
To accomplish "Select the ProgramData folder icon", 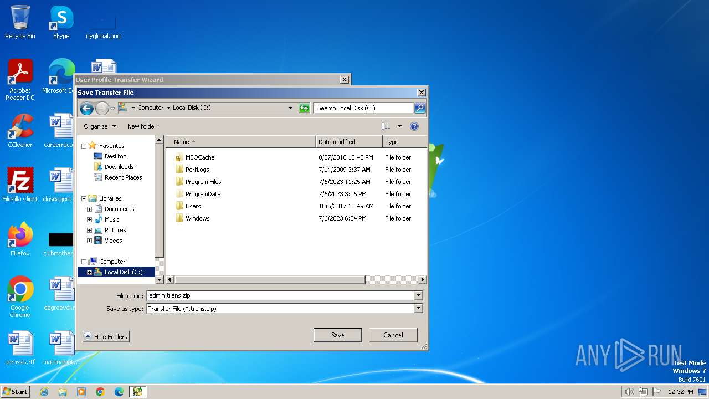I will [x=179, y=194].
